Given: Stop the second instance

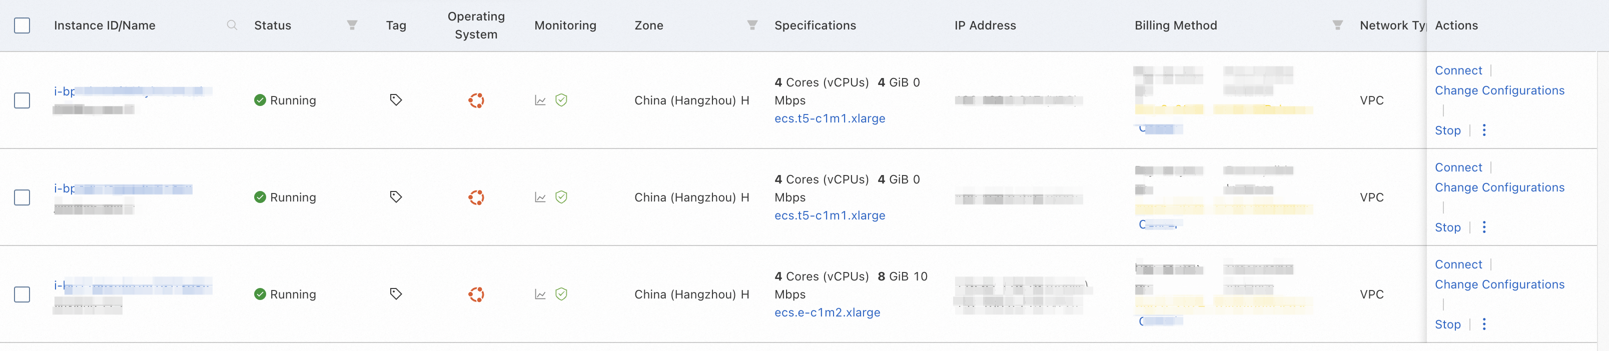Looking at the screenshot, I should pos(1447,227).
